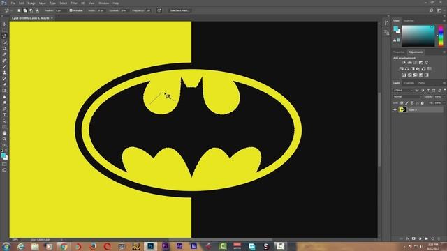Select the Rectangular Marquee tool

click(x=4, y=30)
